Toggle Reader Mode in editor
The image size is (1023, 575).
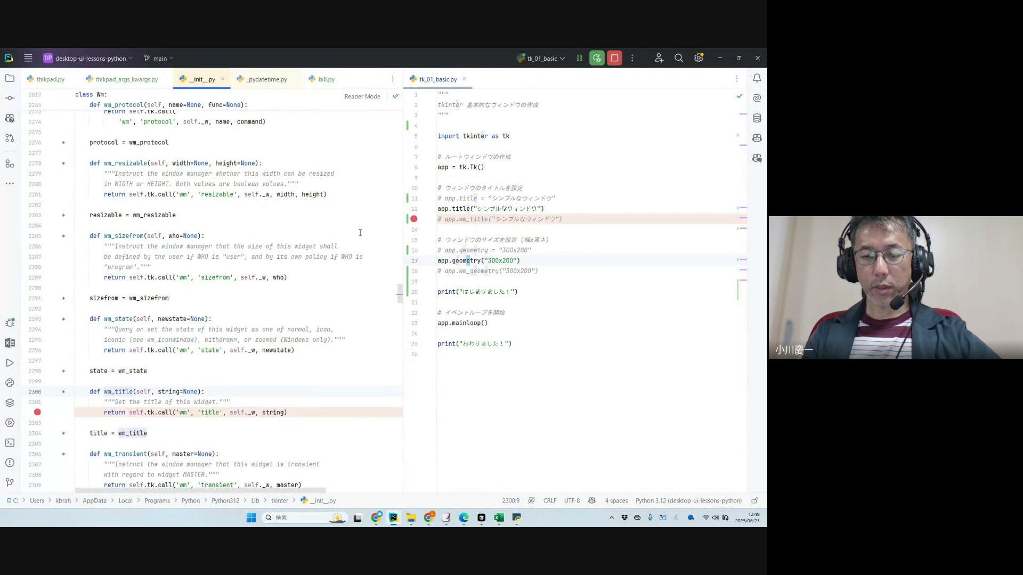click(x=362, y=96)
